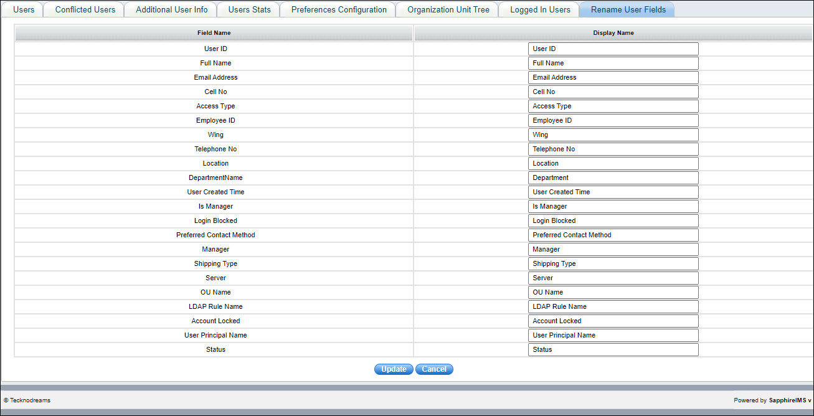Edit the Department display name field

pyautogui.click(x=613, y=177)
